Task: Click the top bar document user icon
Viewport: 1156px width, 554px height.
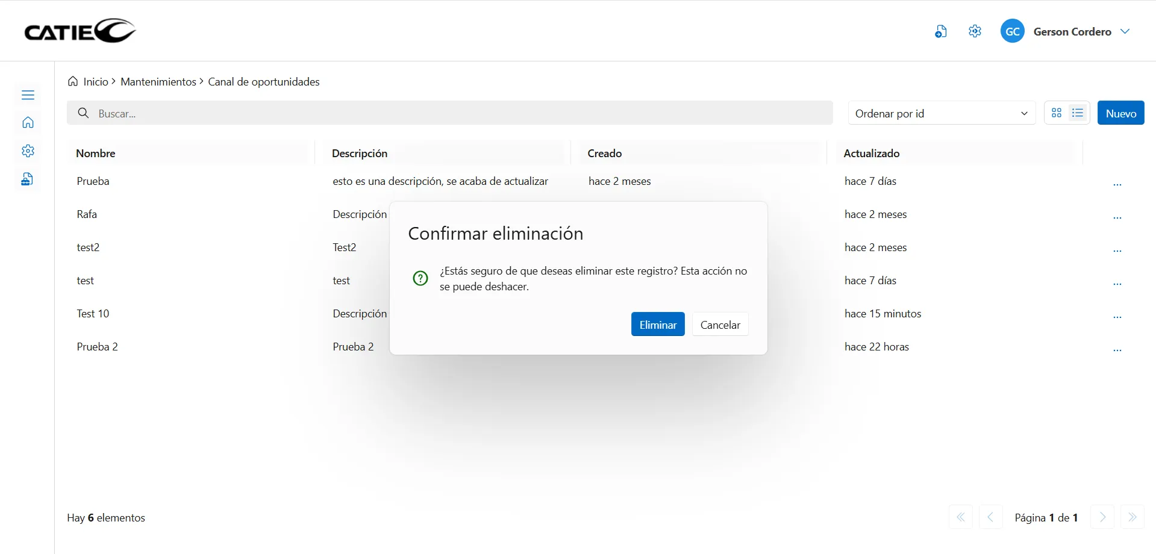Action: [940, 31]
